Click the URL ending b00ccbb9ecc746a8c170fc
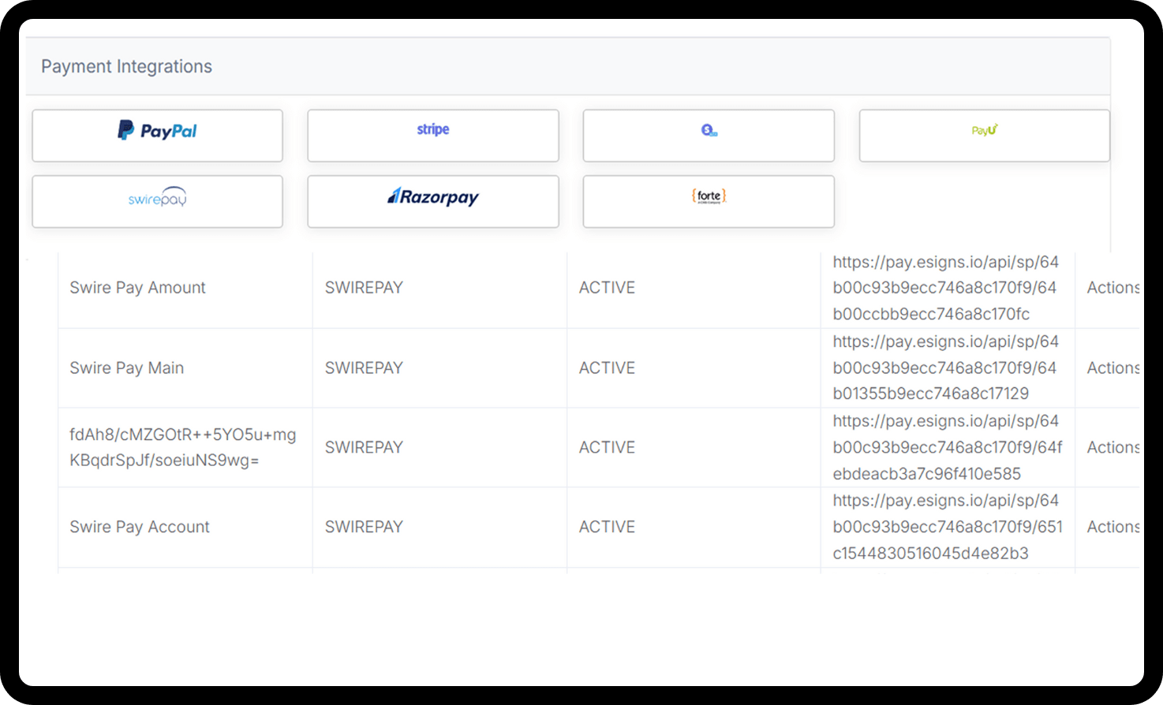 945,288
